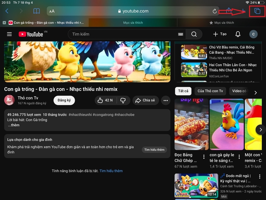The image size is (266, 200).
Task: Open the Chú Vịt Bầu remix thumbnail
Action: click(x=194, y=52)
